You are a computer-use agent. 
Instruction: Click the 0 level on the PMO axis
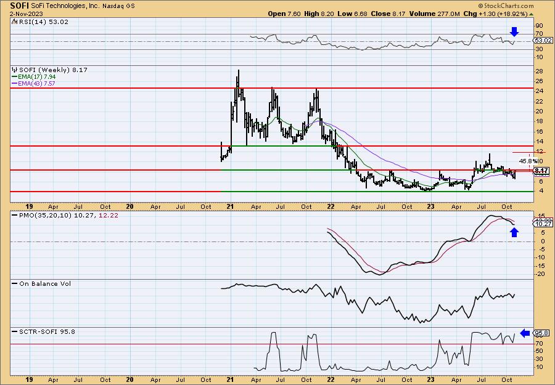coord(543,241)
